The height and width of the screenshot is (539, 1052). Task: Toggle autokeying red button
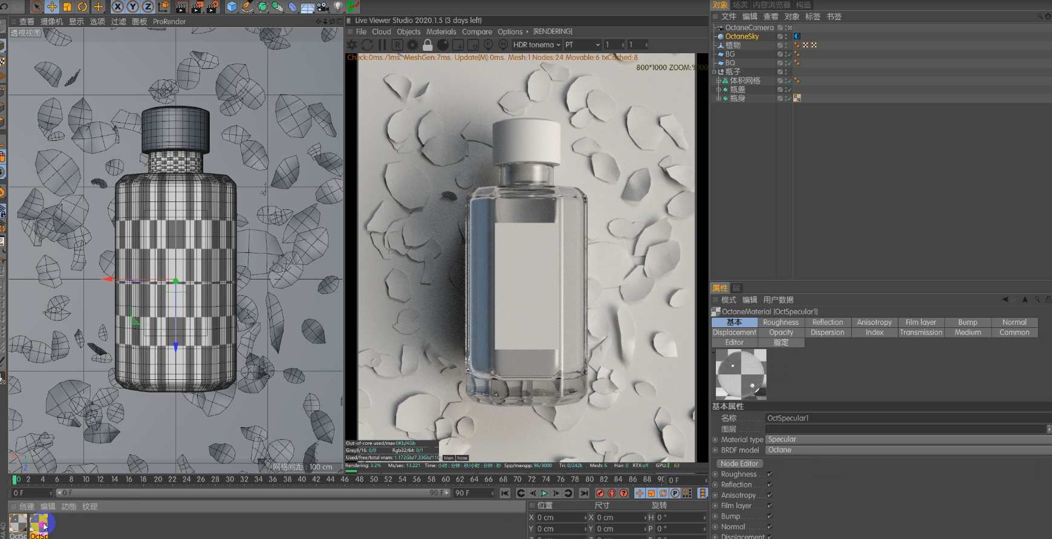(x=612, y=494)
